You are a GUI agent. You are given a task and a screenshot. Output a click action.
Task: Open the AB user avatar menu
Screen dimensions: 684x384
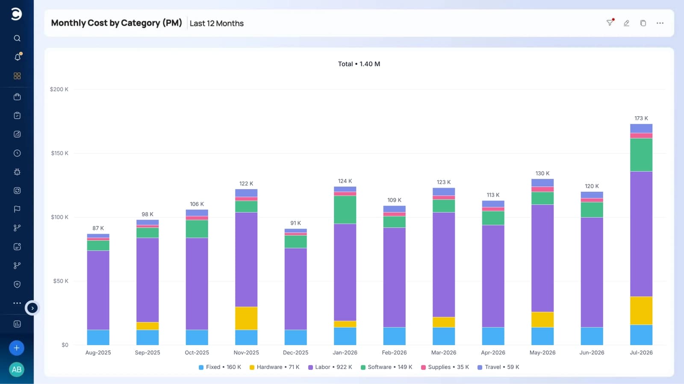[x=17, y=369]
